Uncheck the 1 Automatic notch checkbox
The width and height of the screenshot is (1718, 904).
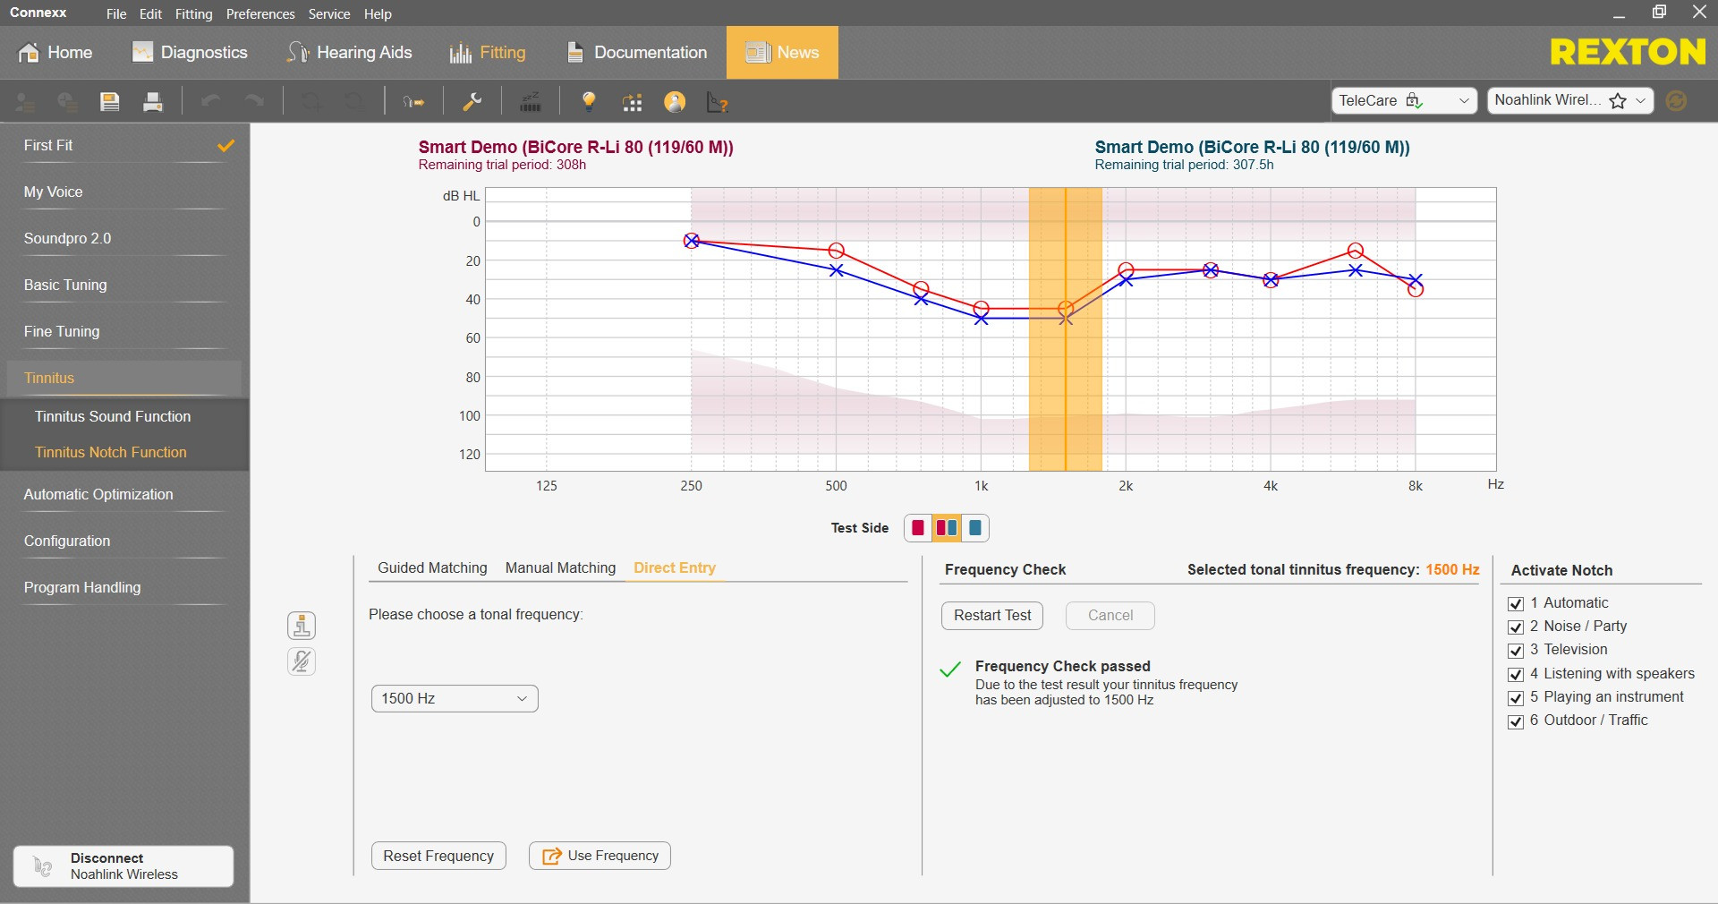click(1516, 604)
